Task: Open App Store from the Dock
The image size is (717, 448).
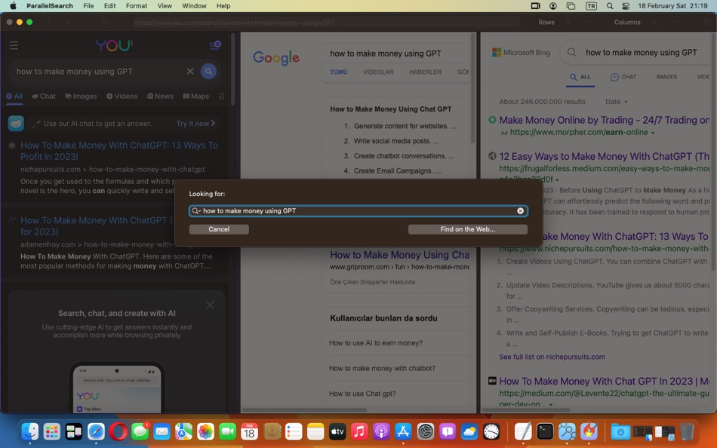Action: (x=403, y=431)
